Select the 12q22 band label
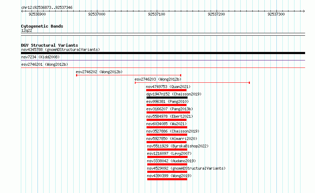Screen dimensions: 315x193 (x=27, y=30)
